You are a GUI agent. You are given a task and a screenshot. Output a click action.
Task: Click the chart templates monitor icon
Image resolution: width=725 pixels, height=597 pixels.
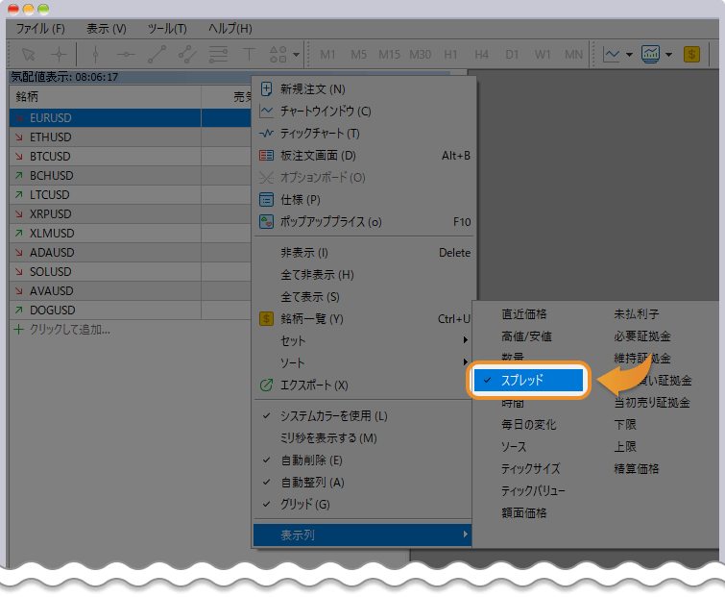tap(650, 54)
